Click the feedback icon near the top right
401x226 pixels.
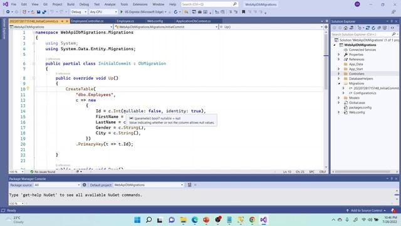[393, 12]
